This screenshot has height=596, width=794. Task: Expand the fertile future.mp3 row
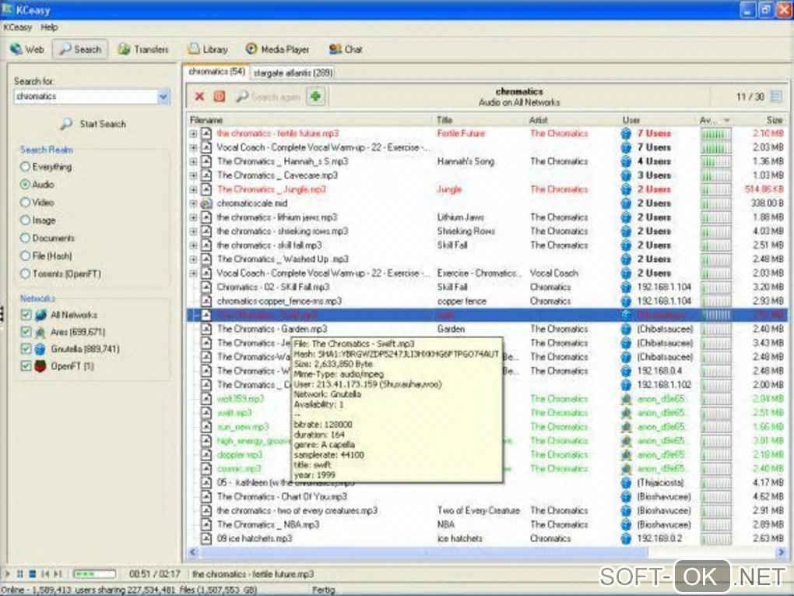[x=193, y=133]
